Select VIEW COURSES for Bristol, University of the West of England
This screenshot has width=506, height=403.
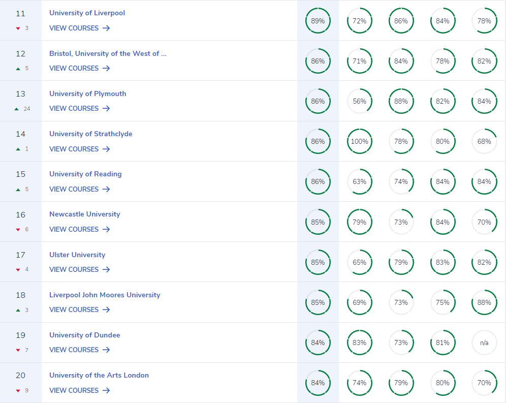(74, 68)
